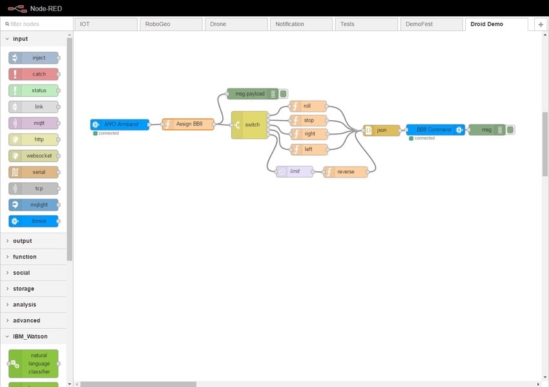
Task: Click the + button to add a new flow
Action: tap(540, 23)
